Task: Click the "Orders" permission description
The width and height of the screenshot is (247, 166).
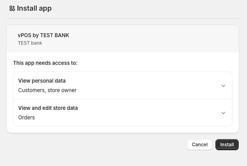Action: click(x=26, y=117)
